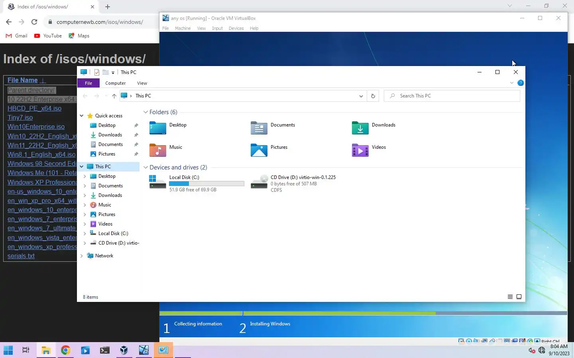
Task: Open a new Chrome tab with plus
Action: tap(108, 7)
